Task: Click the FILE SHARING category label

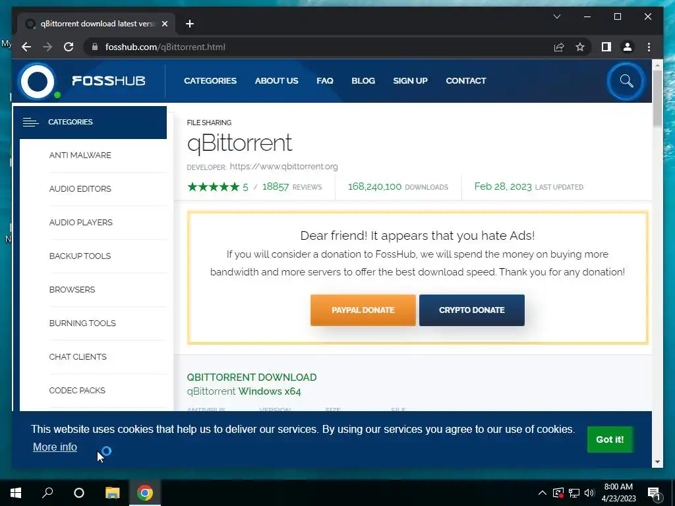Action: click(x=209, y=123)
